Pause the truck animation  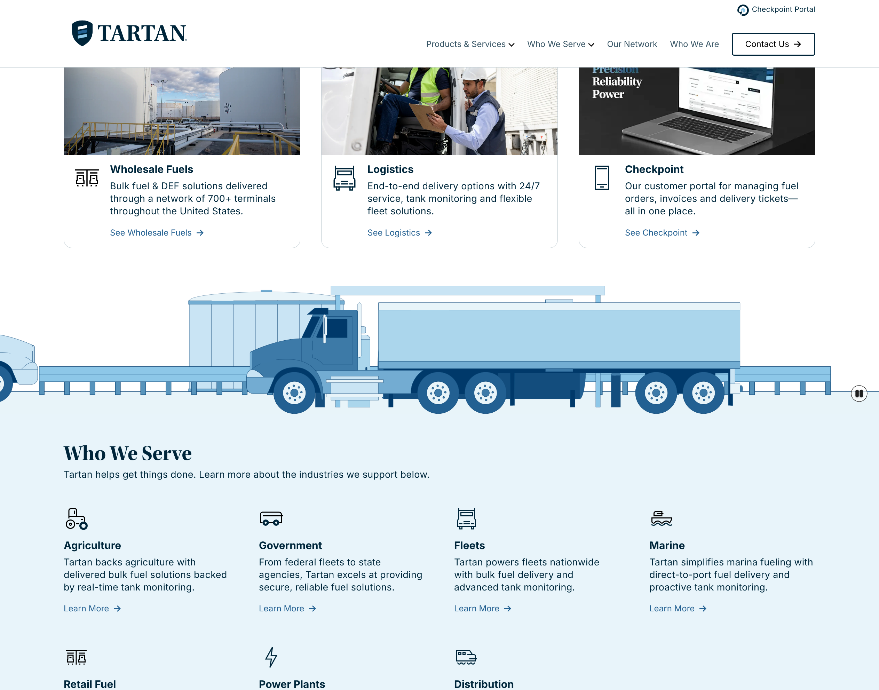coord(859,393)
